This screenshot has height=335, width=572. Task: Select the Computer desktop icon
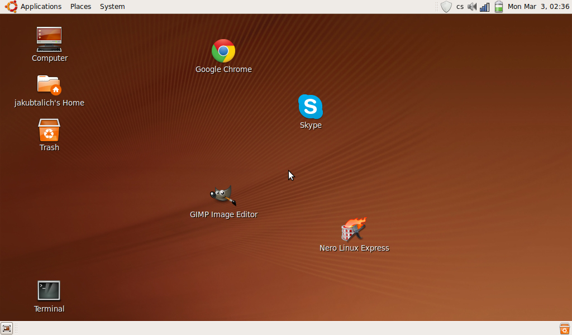[x=49, y=40]
